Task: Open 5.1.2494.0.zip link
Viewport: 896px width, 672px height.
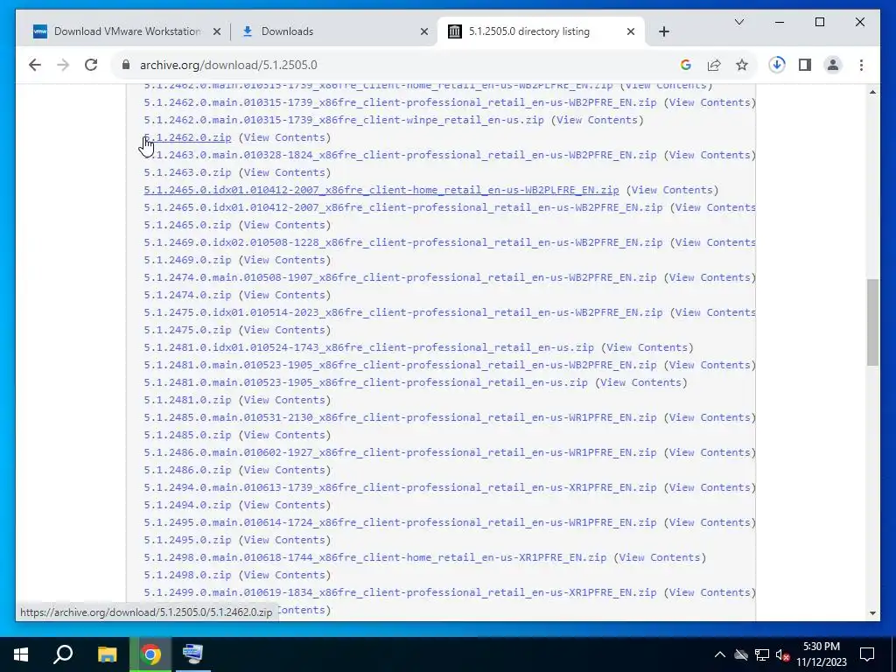Action: [187, 505]
